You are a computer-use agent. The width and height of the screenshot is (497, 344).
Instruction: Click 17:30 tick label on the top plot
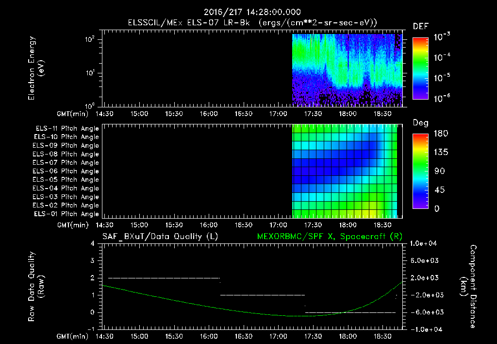pyautogui.click(x=313, y=114)
